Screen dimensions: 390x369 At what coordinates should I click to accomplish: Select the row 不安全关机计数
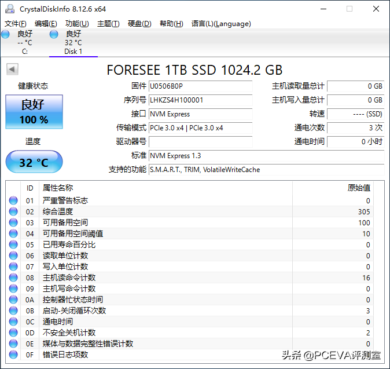point(190,333)
